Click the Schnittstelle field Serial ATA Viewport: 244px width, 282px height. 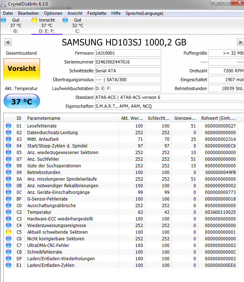pyautogui.click(x=128, y=71)
